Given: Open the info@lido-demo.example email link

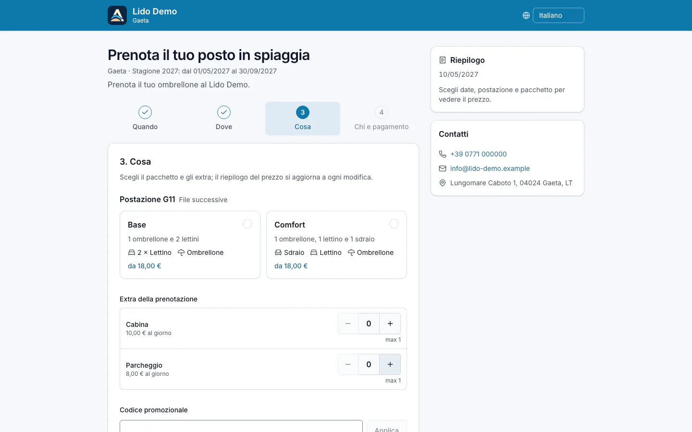Looking at the screenshot, I should (x=490, y=168).
